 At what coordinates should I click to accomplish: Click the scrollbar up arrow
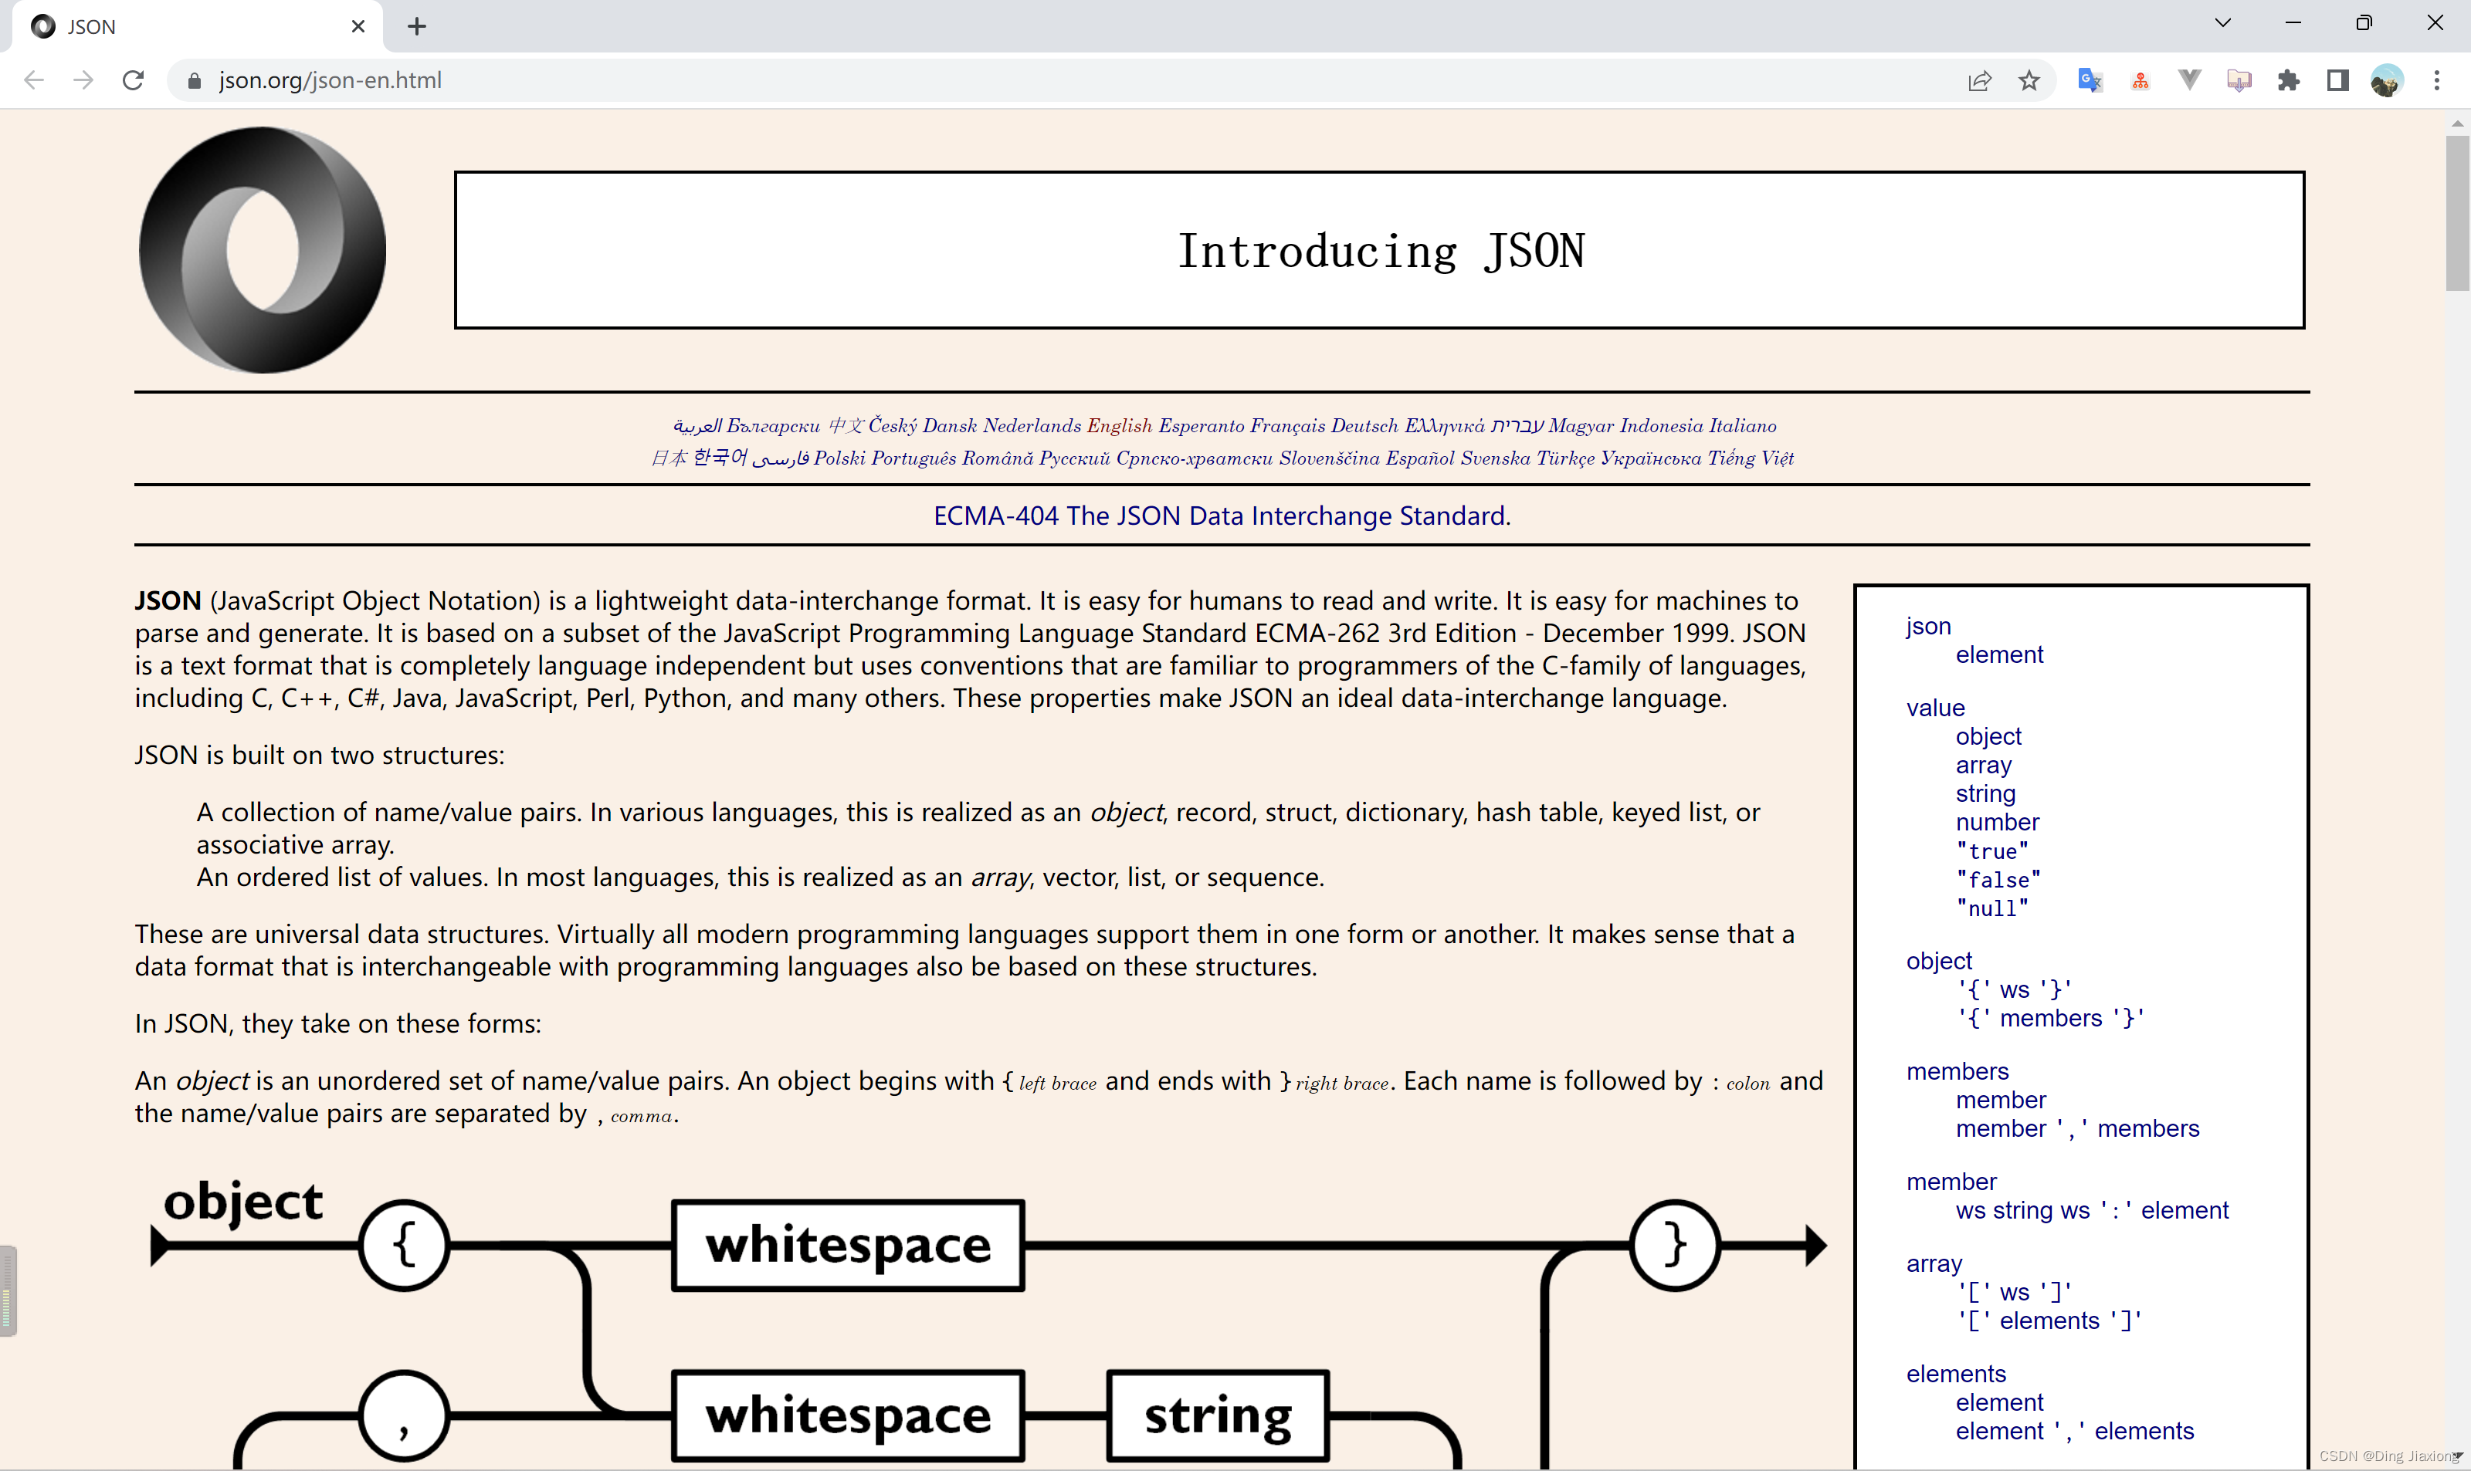point(2456,123)
